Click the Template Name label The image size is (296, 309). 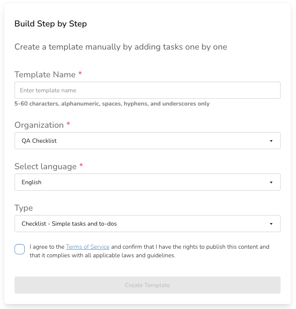pos(45,75)
